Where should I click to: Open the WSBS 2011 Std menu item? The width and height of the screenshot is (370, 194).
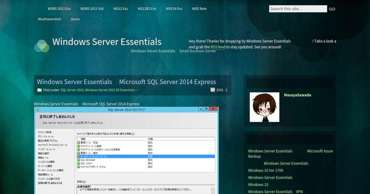point(92,9)
